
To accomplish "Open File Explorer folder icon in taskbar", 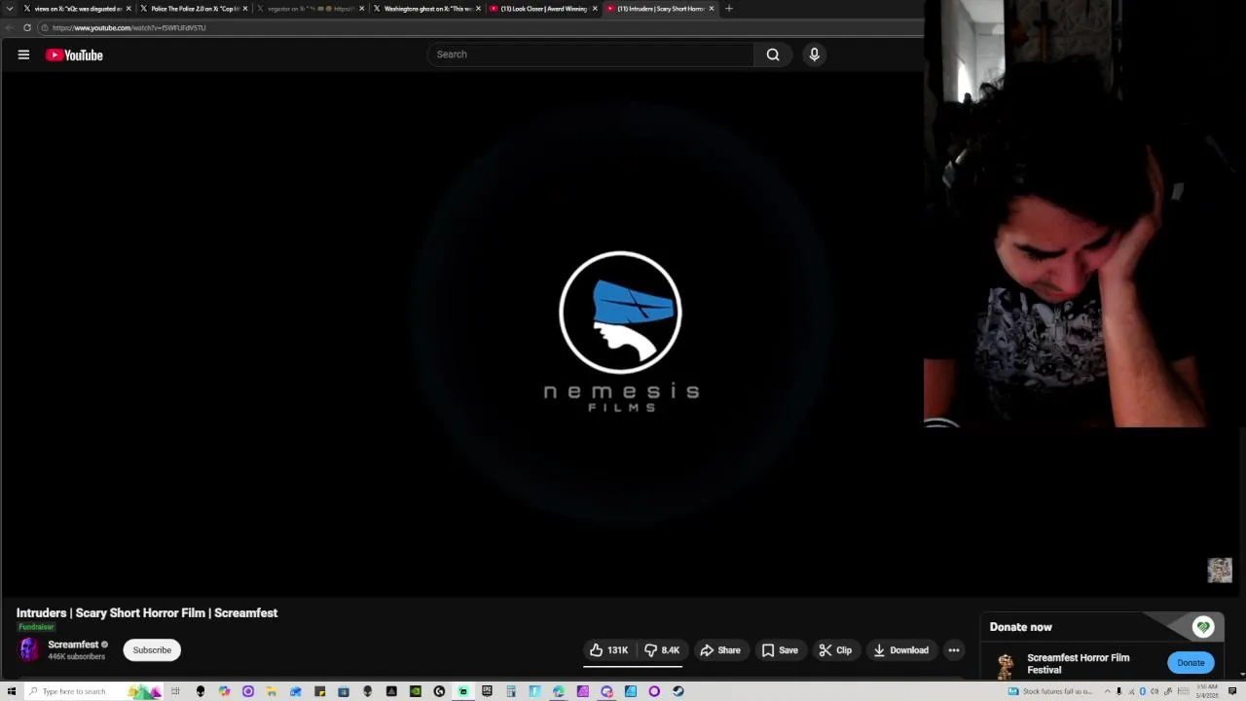I will [x=272, y=691].
